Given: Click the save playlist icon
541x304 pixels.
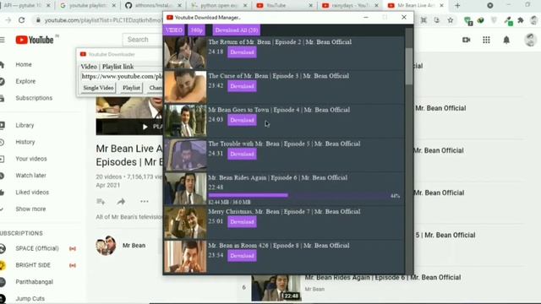Looking at the screenshot, I should pyautogui.click(x=101, y=202).
